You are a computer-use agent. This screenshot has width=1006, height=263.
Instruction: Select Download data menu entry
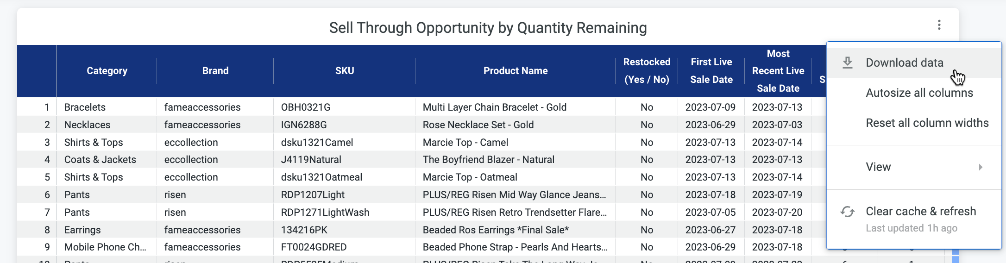914,63
